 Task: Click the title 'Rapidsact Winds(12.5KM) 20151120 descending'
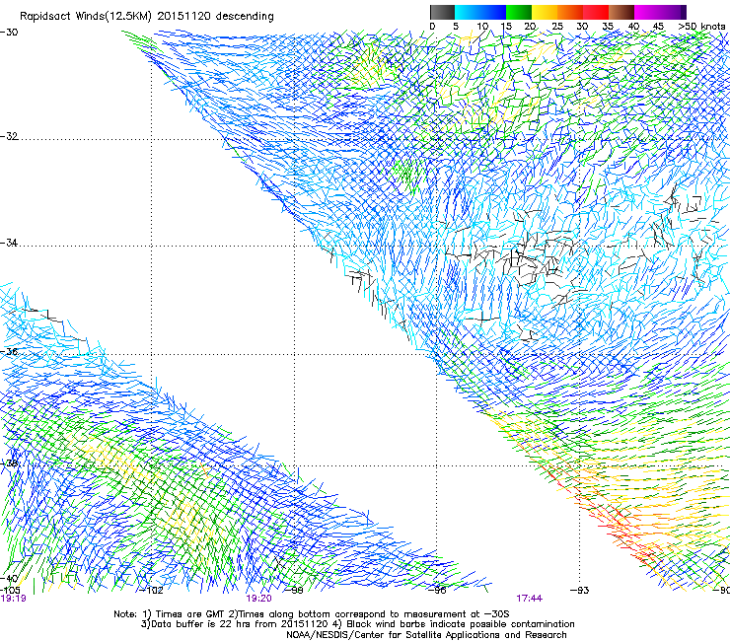147,17
